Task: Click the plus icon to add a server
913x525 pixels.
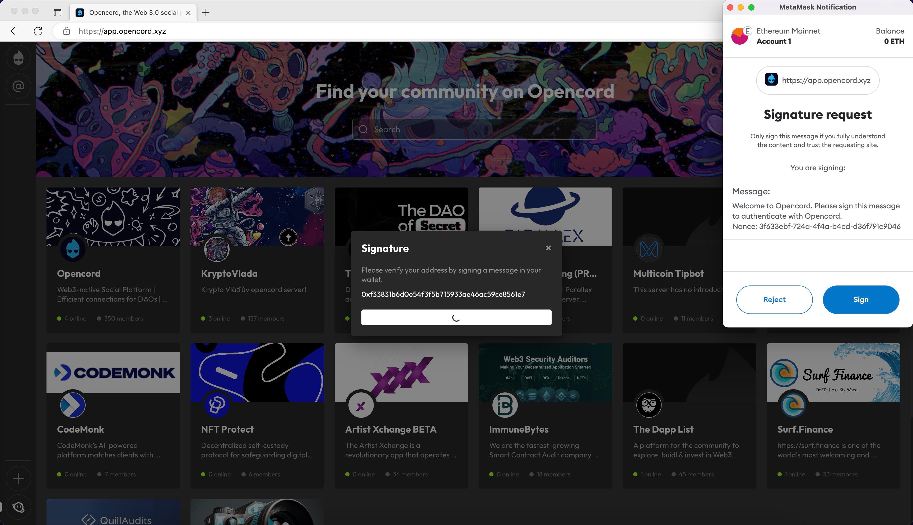Action: tap(18, 479)
